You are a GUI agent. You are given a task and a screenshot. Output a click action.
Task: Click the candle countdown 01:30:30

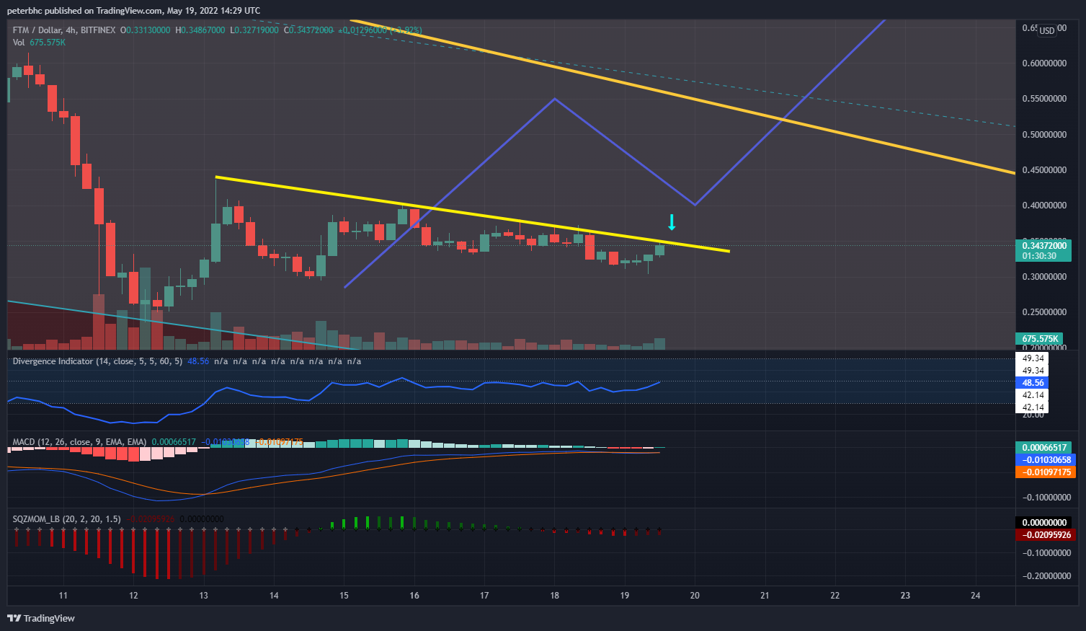(x=1039, y=256)
